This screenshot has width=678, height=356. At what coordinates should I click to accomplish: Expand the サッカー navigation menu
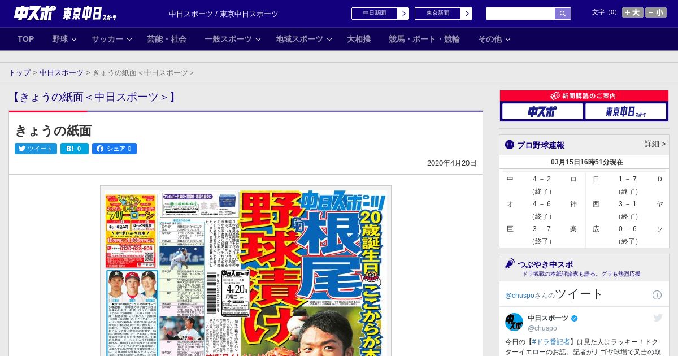[x=112, y=39]
